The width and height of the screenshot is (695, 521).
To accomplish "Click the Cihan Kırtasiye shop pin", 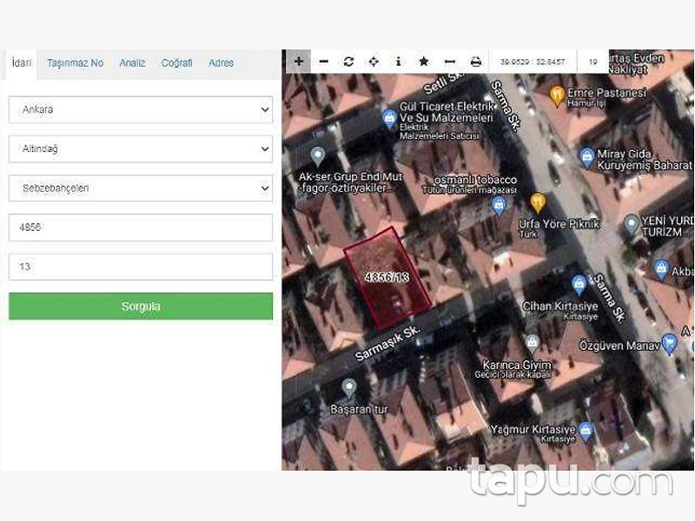I will [x=579, y=285].
